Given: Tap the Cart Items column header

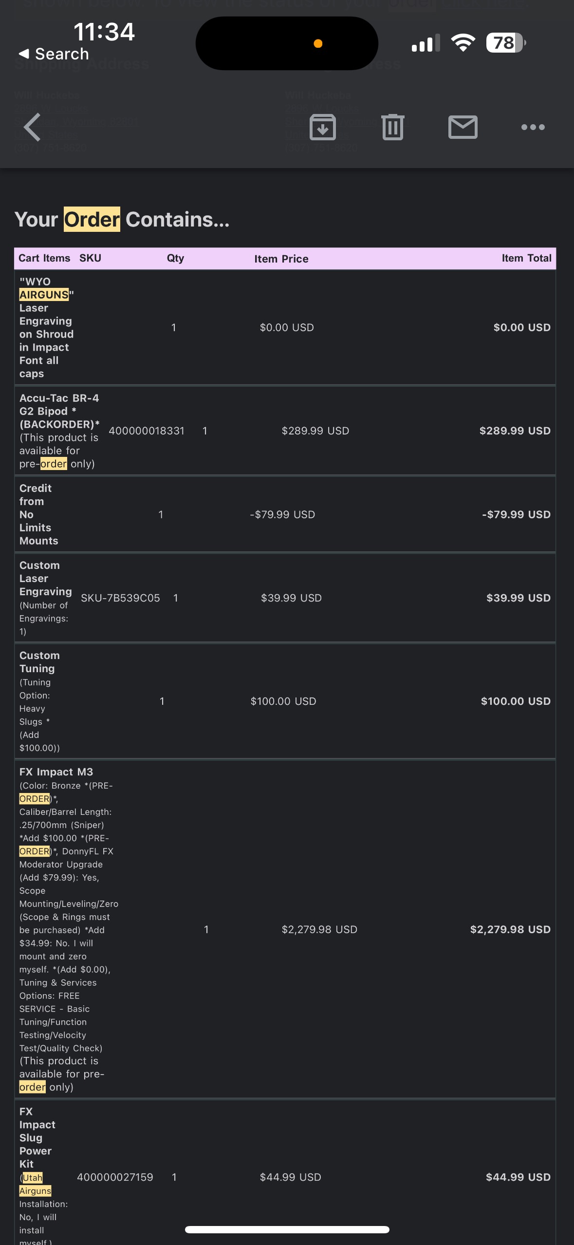Looking at the screenshot, I should [x=44, y=258].
